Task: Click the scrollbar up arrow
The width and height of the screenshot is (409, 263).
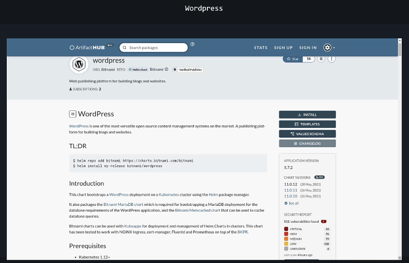Action: tap(400, 41)
